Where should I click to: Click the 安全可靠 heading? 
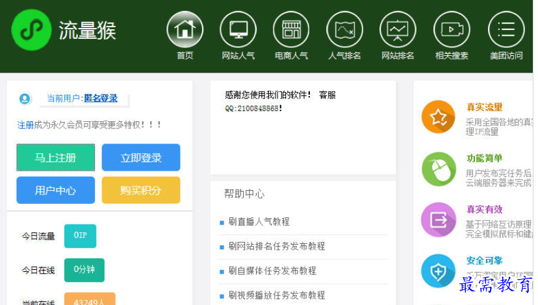coord(485,261)
